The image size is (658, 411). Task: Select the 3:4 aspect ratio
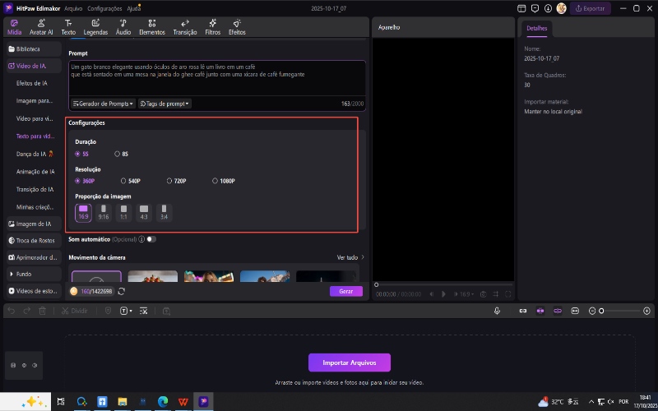pos(164,213)
